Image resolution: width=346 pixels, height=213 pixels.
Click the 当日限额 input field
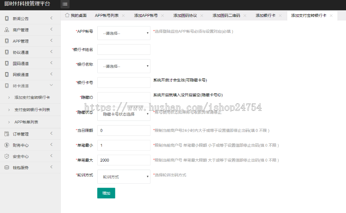[x=124, y=130]
